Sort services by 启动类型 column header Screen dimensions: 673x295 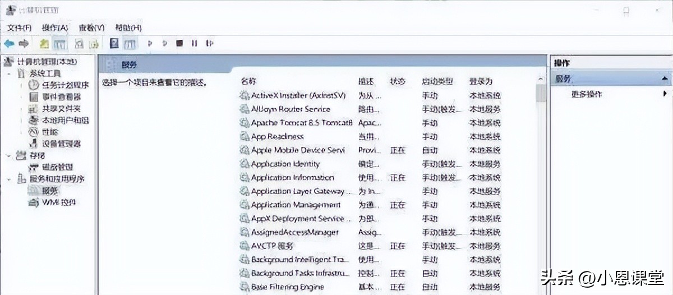click(x=437, y=82)
